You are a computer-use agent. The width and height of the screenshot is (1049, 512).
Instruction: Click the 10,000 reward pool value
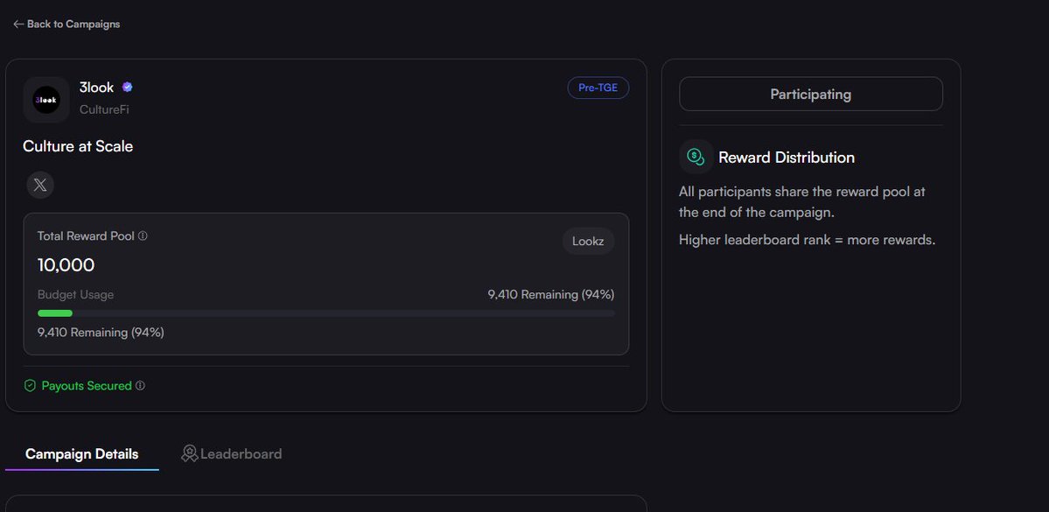point(66,265)
